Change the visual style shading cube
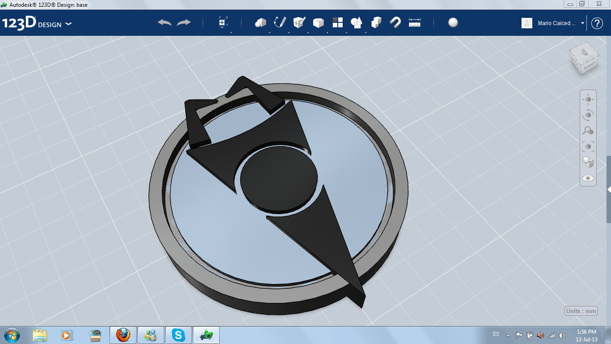Viewport: 611px width, 344px height. click(588, 162)
